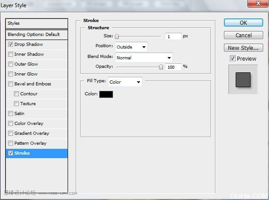
Task: Enable the Pattern Overlay checkbox
Action: click(10, 143)
